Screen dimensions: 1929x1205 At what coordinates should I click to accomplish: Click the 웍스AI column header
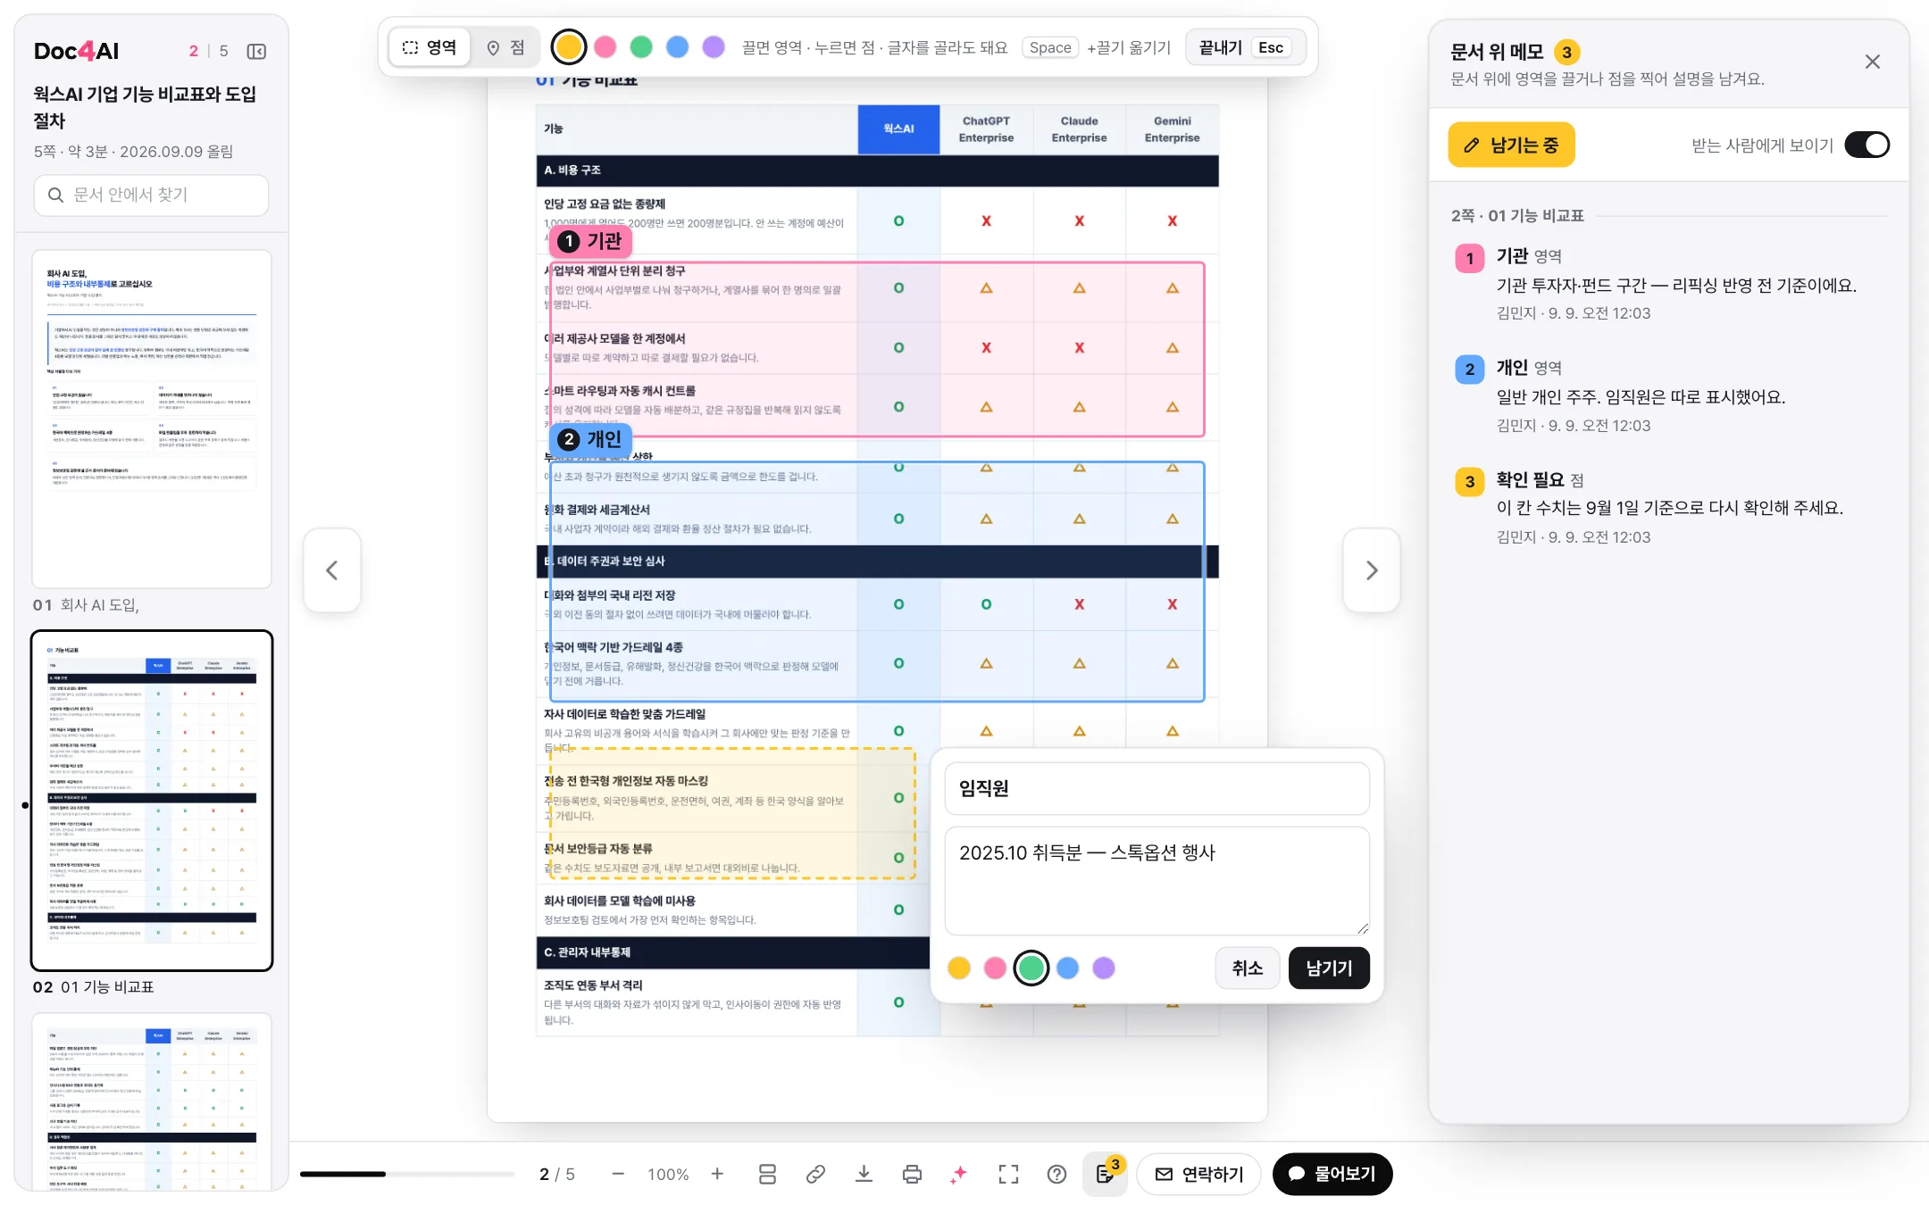(898, 129)
